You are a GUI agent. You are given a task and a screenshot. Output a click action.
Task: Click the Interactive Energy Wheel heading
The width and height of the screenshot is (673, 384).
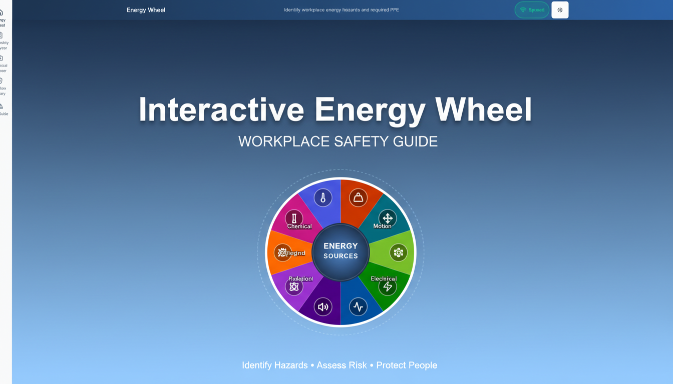coord(335,109)
